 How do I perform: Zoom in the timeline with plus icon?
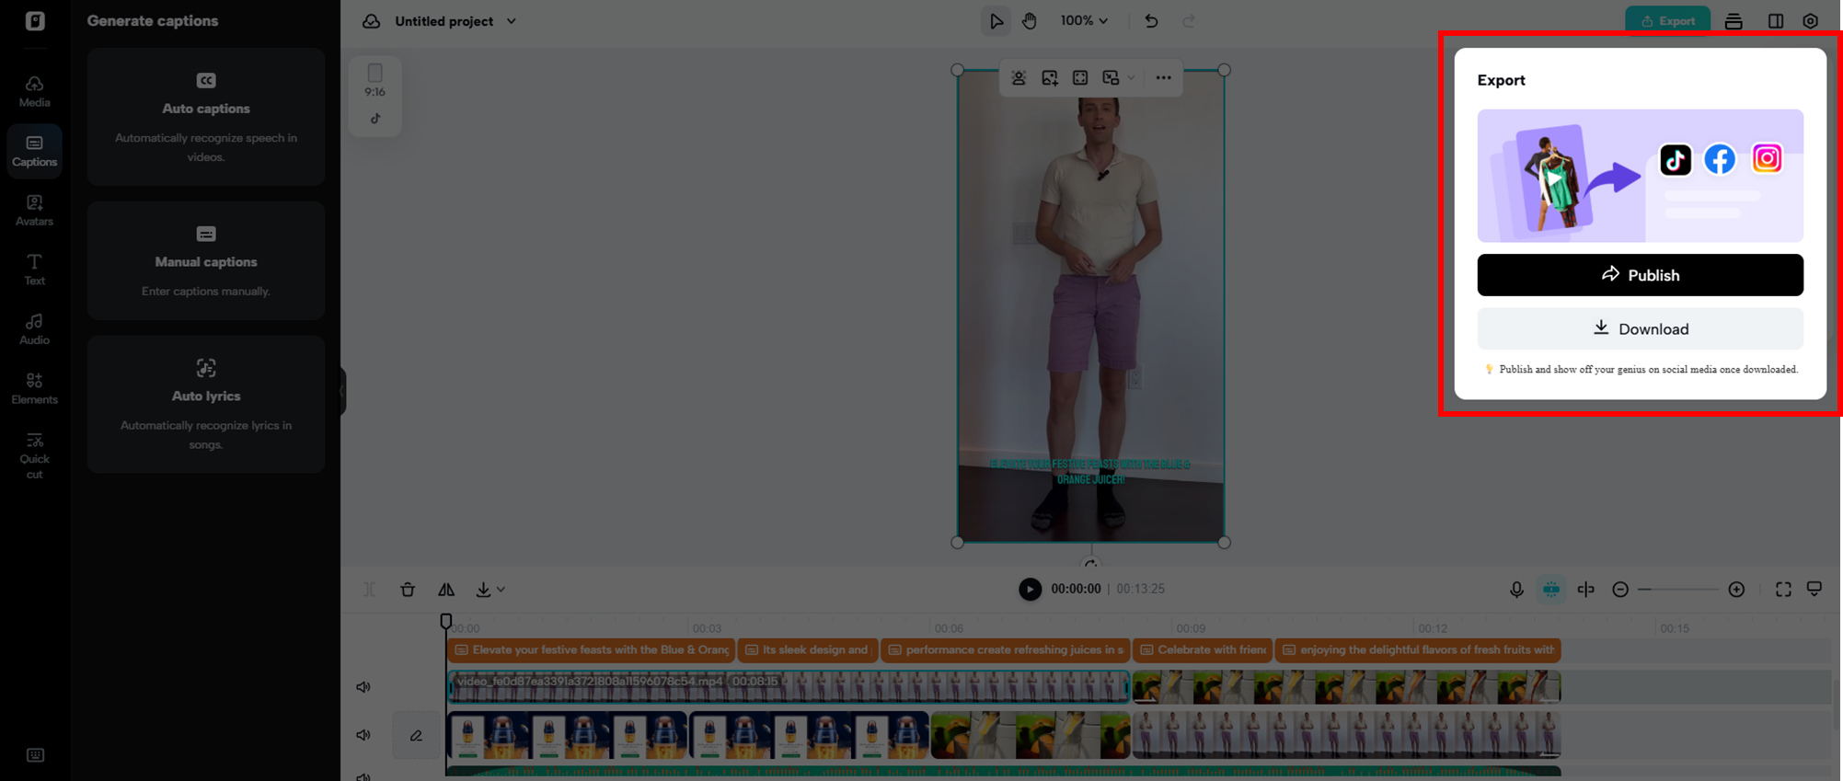point(1736,590)
